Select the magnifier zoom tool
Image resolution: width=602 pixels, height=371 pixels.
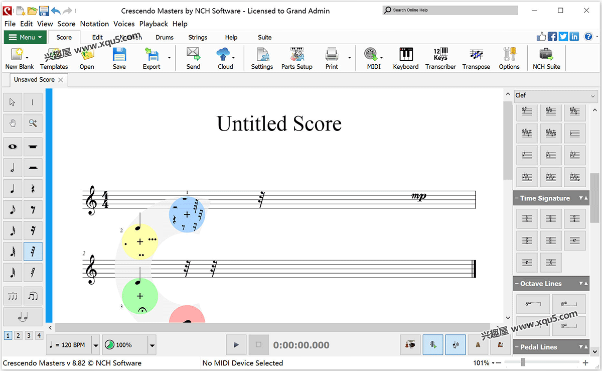pos(33,122)
